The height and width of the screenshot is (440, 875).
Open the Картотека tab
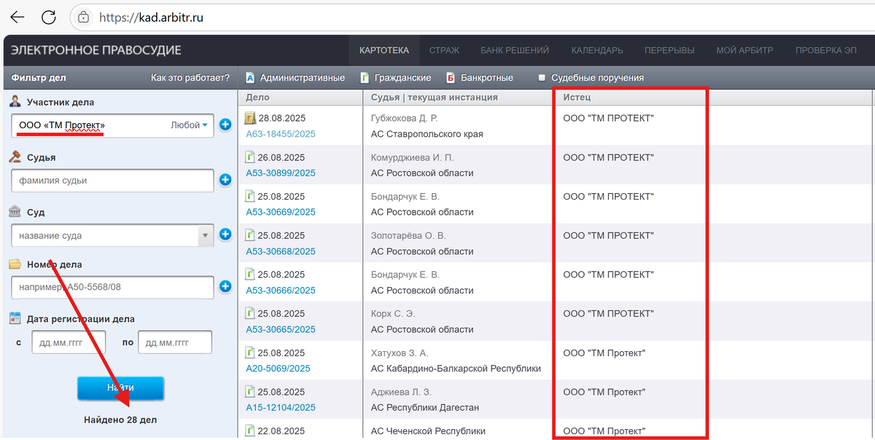pyautogui.click(x=384, y=50)
